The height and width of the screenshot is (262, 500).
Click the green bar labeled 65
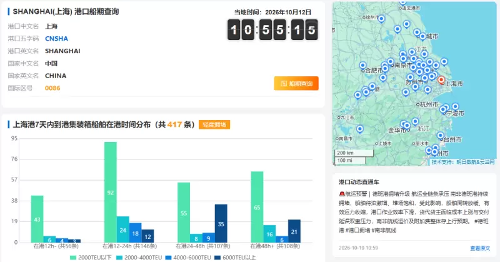[x=257, y=207]
